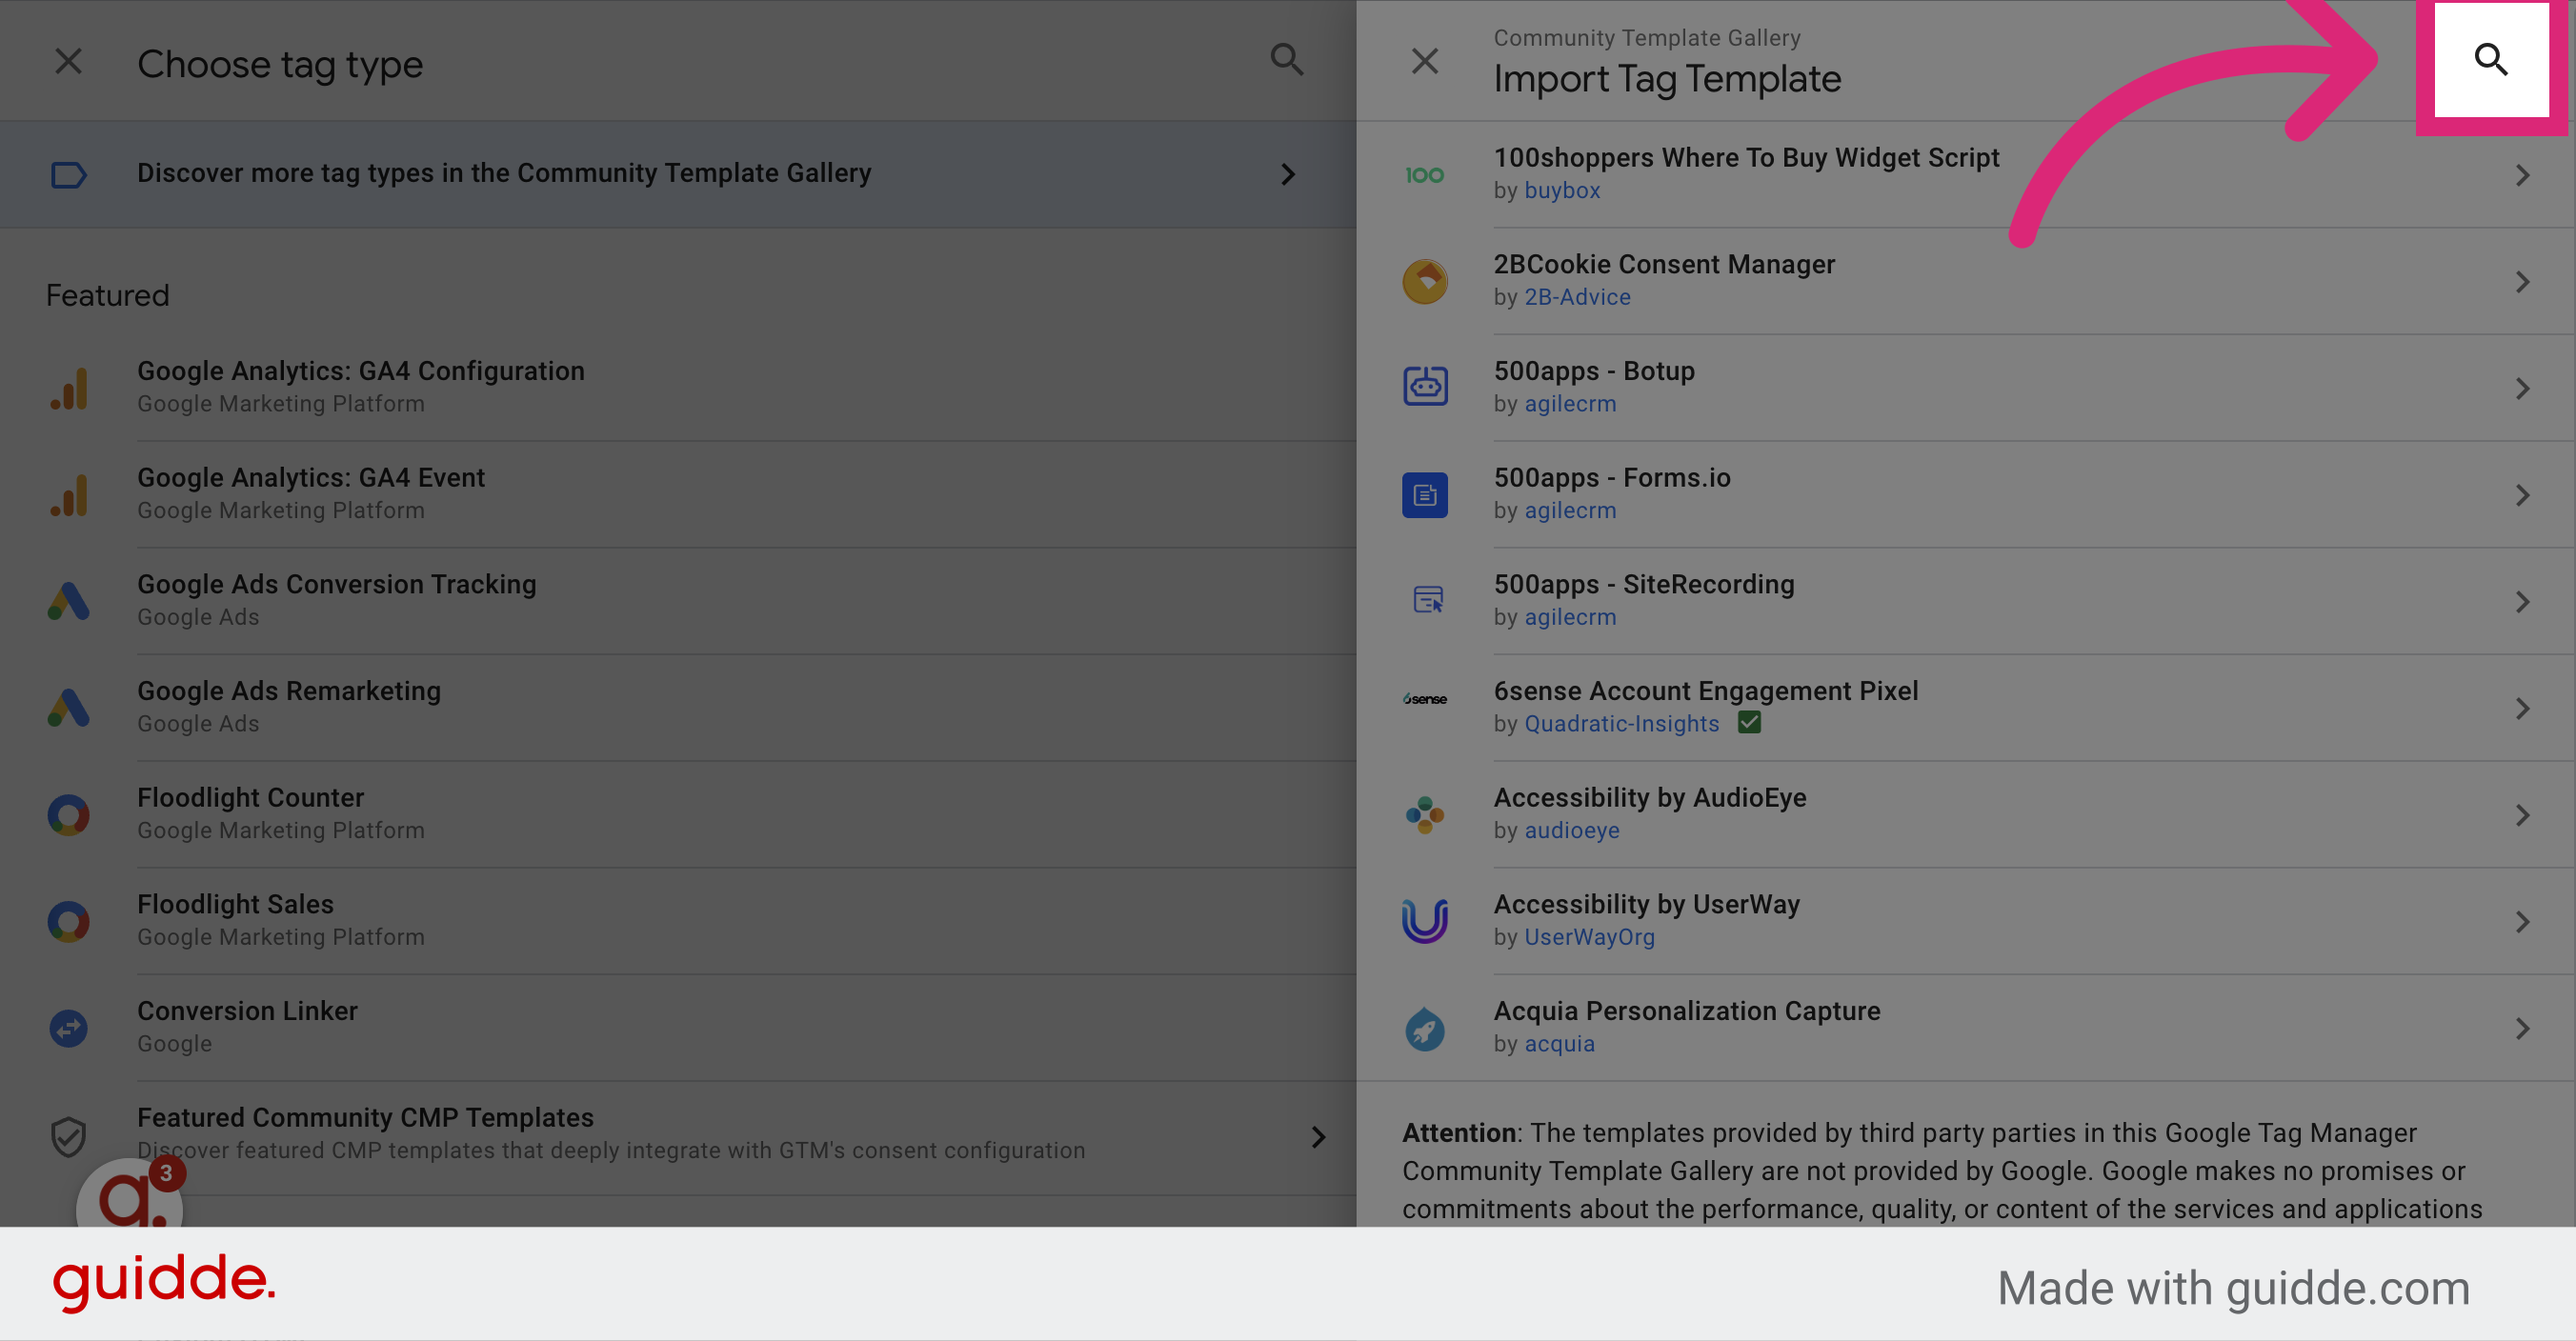Click 6sense logo icon
This screenshot has width=2576, height=1341.
(x=1424, y=699)
